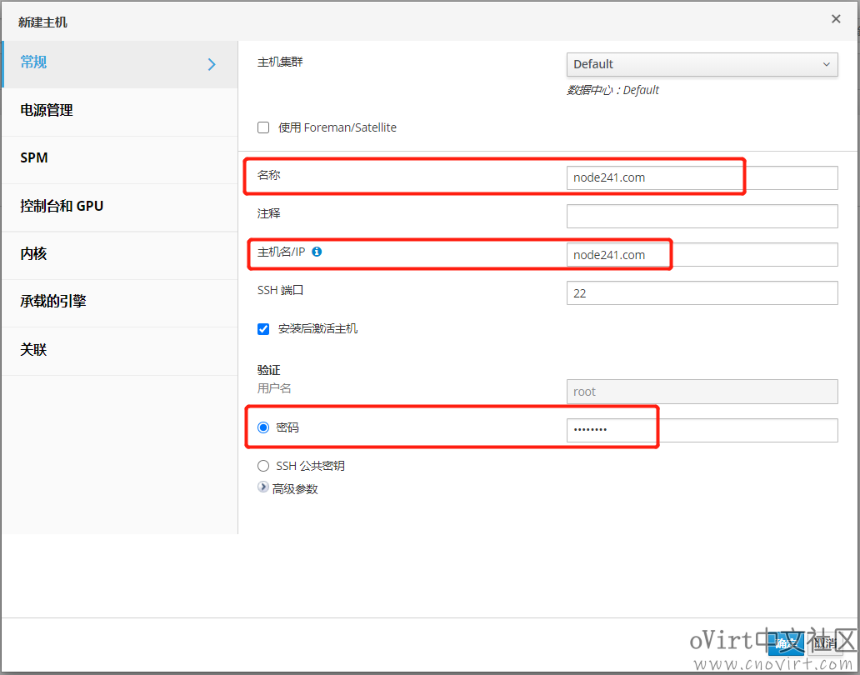The height and width of the screenshot is (675, 860).
Task: Open the 内核 tab
Action: coord(119,256)
